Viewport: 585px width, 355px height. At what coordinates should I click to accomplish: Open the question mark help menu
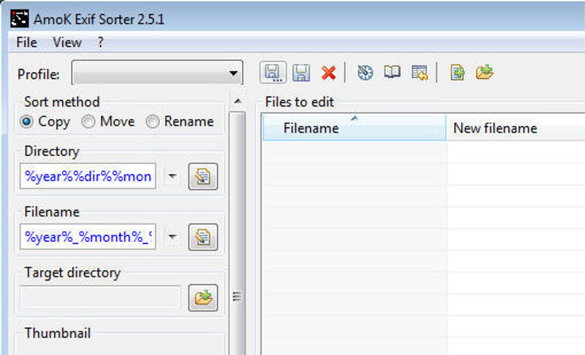click(x=100, y=43)
